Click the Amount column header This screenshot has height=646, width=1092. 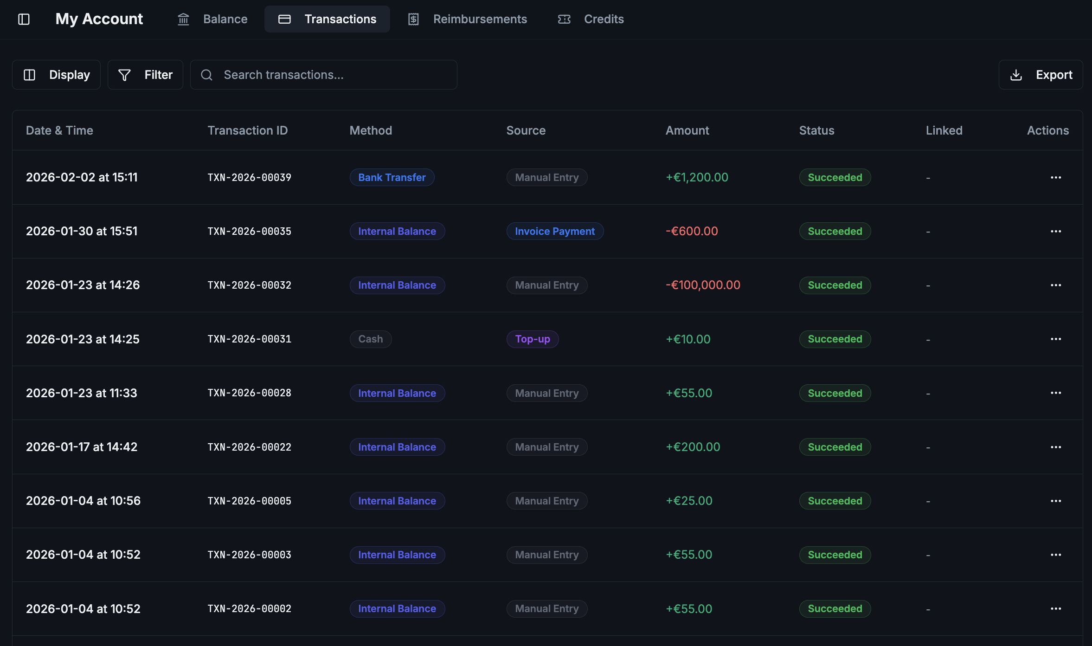pyautogui.click(x=687, y=130)
